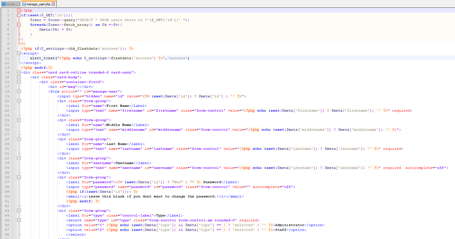The image size is (455, 239).
Task: Click the Last Name label text
Action: coord(116,144)
